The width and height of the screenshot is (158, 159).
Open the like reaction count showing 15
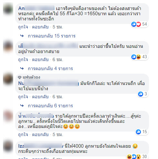[142, 132]
